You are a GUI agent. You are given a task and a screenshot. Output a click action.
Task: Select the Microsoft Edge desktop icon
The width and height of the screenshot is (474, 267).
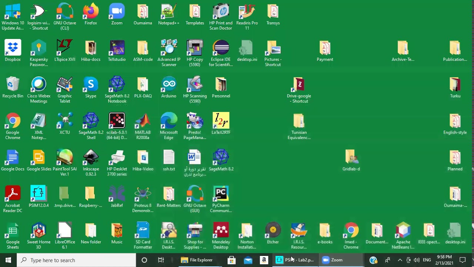point(169,126)
